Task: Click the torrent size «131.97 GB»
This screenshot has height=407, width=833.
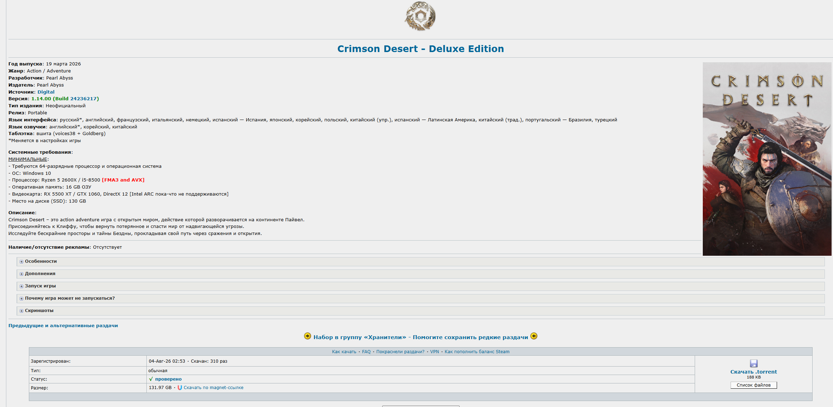Action: [x=160, y=388]
